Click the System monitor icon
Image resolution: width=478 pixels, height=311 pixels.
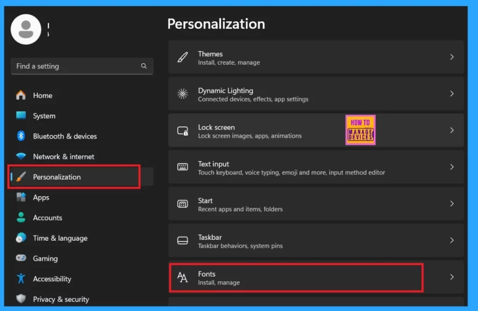21,115
